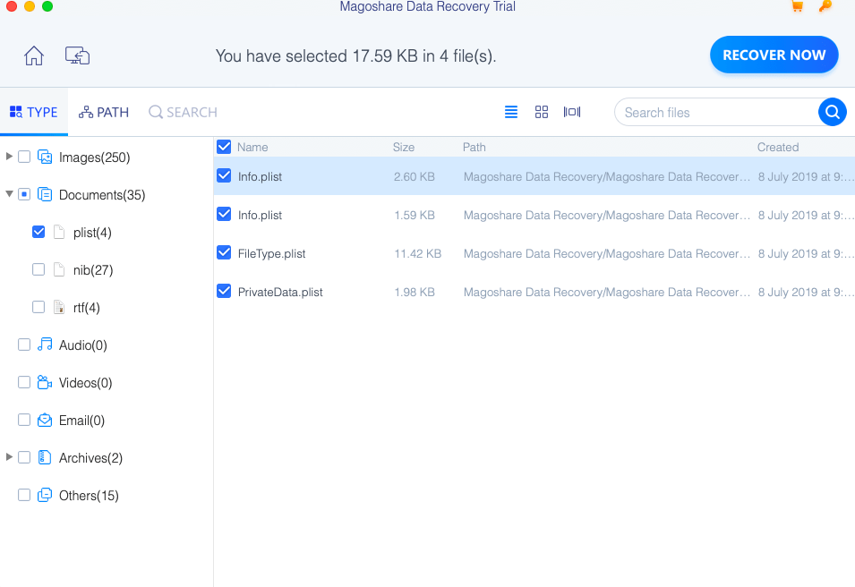Click the Videos camera icon
The width and height of the screenshot is (855, 587).
[45, 382]
